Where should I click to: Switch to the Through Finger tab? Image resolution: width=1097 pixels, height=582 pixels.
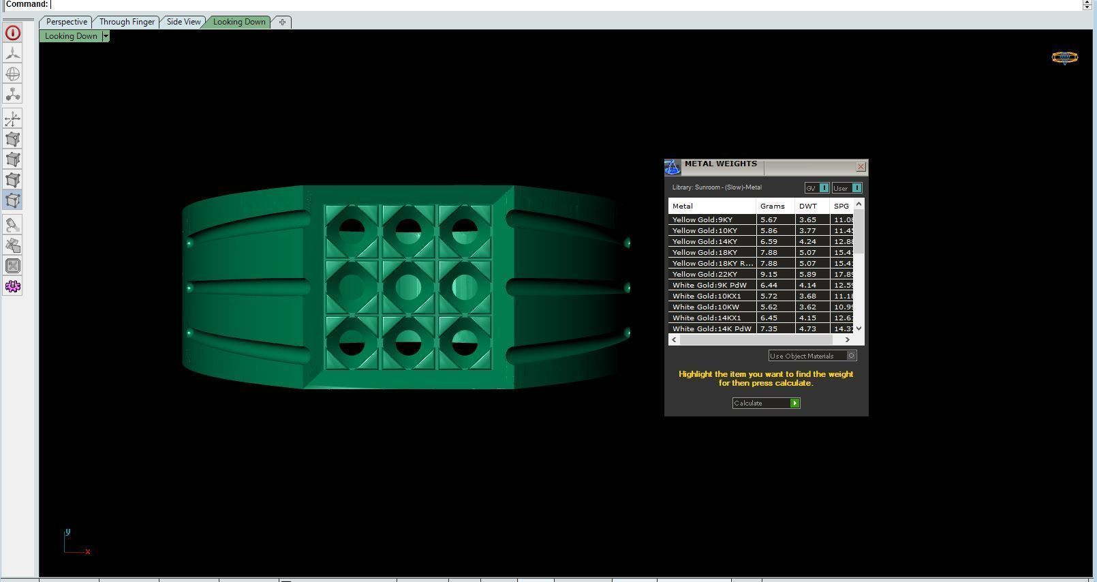(127, 22)
